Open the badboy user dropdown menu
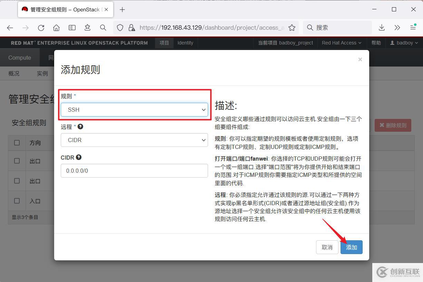This screenshot has width=423, height=282. [x=404, y=43]
